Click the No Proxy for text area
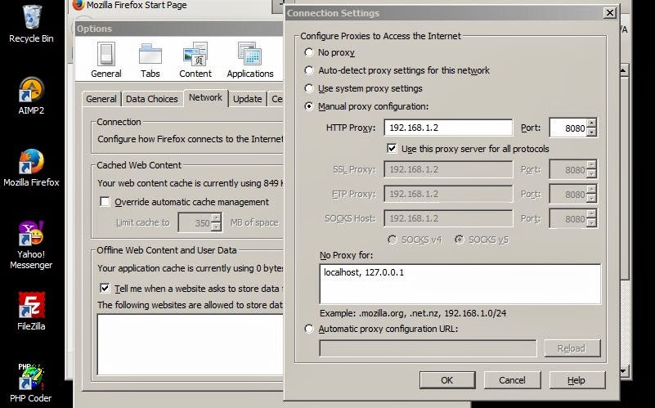This screenshot has height=408, width=655. pyautogui.click(x=460, y=284)
